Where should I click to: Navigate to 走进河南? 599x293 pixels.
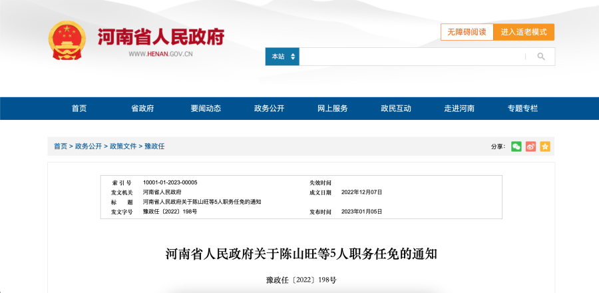pos(459,109)
